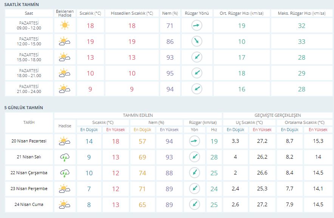Select the Hissedilen Sıcaklık (°C) column header

point(132,13)
